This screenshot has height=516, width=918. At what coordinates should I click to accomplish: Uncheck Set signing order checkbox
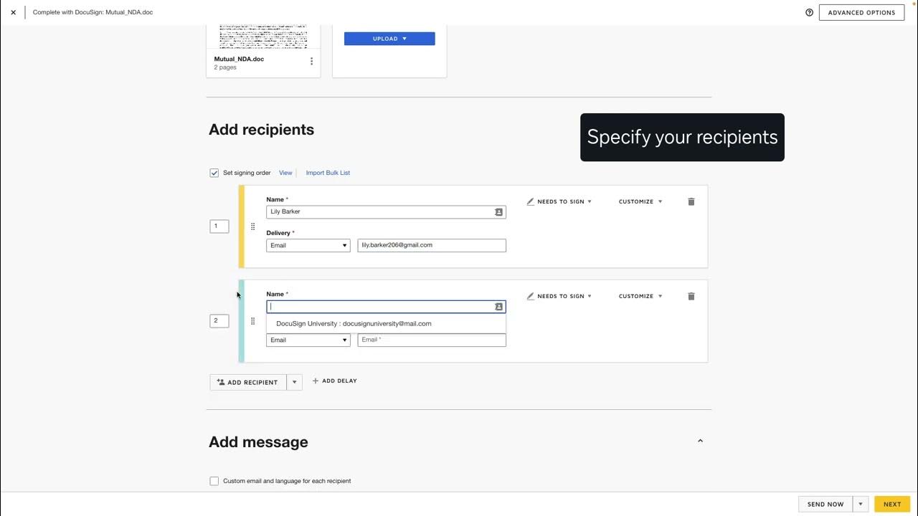coord(214,173)
